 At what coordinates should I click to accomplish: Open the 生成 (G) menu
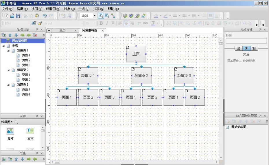pos(84,9)
